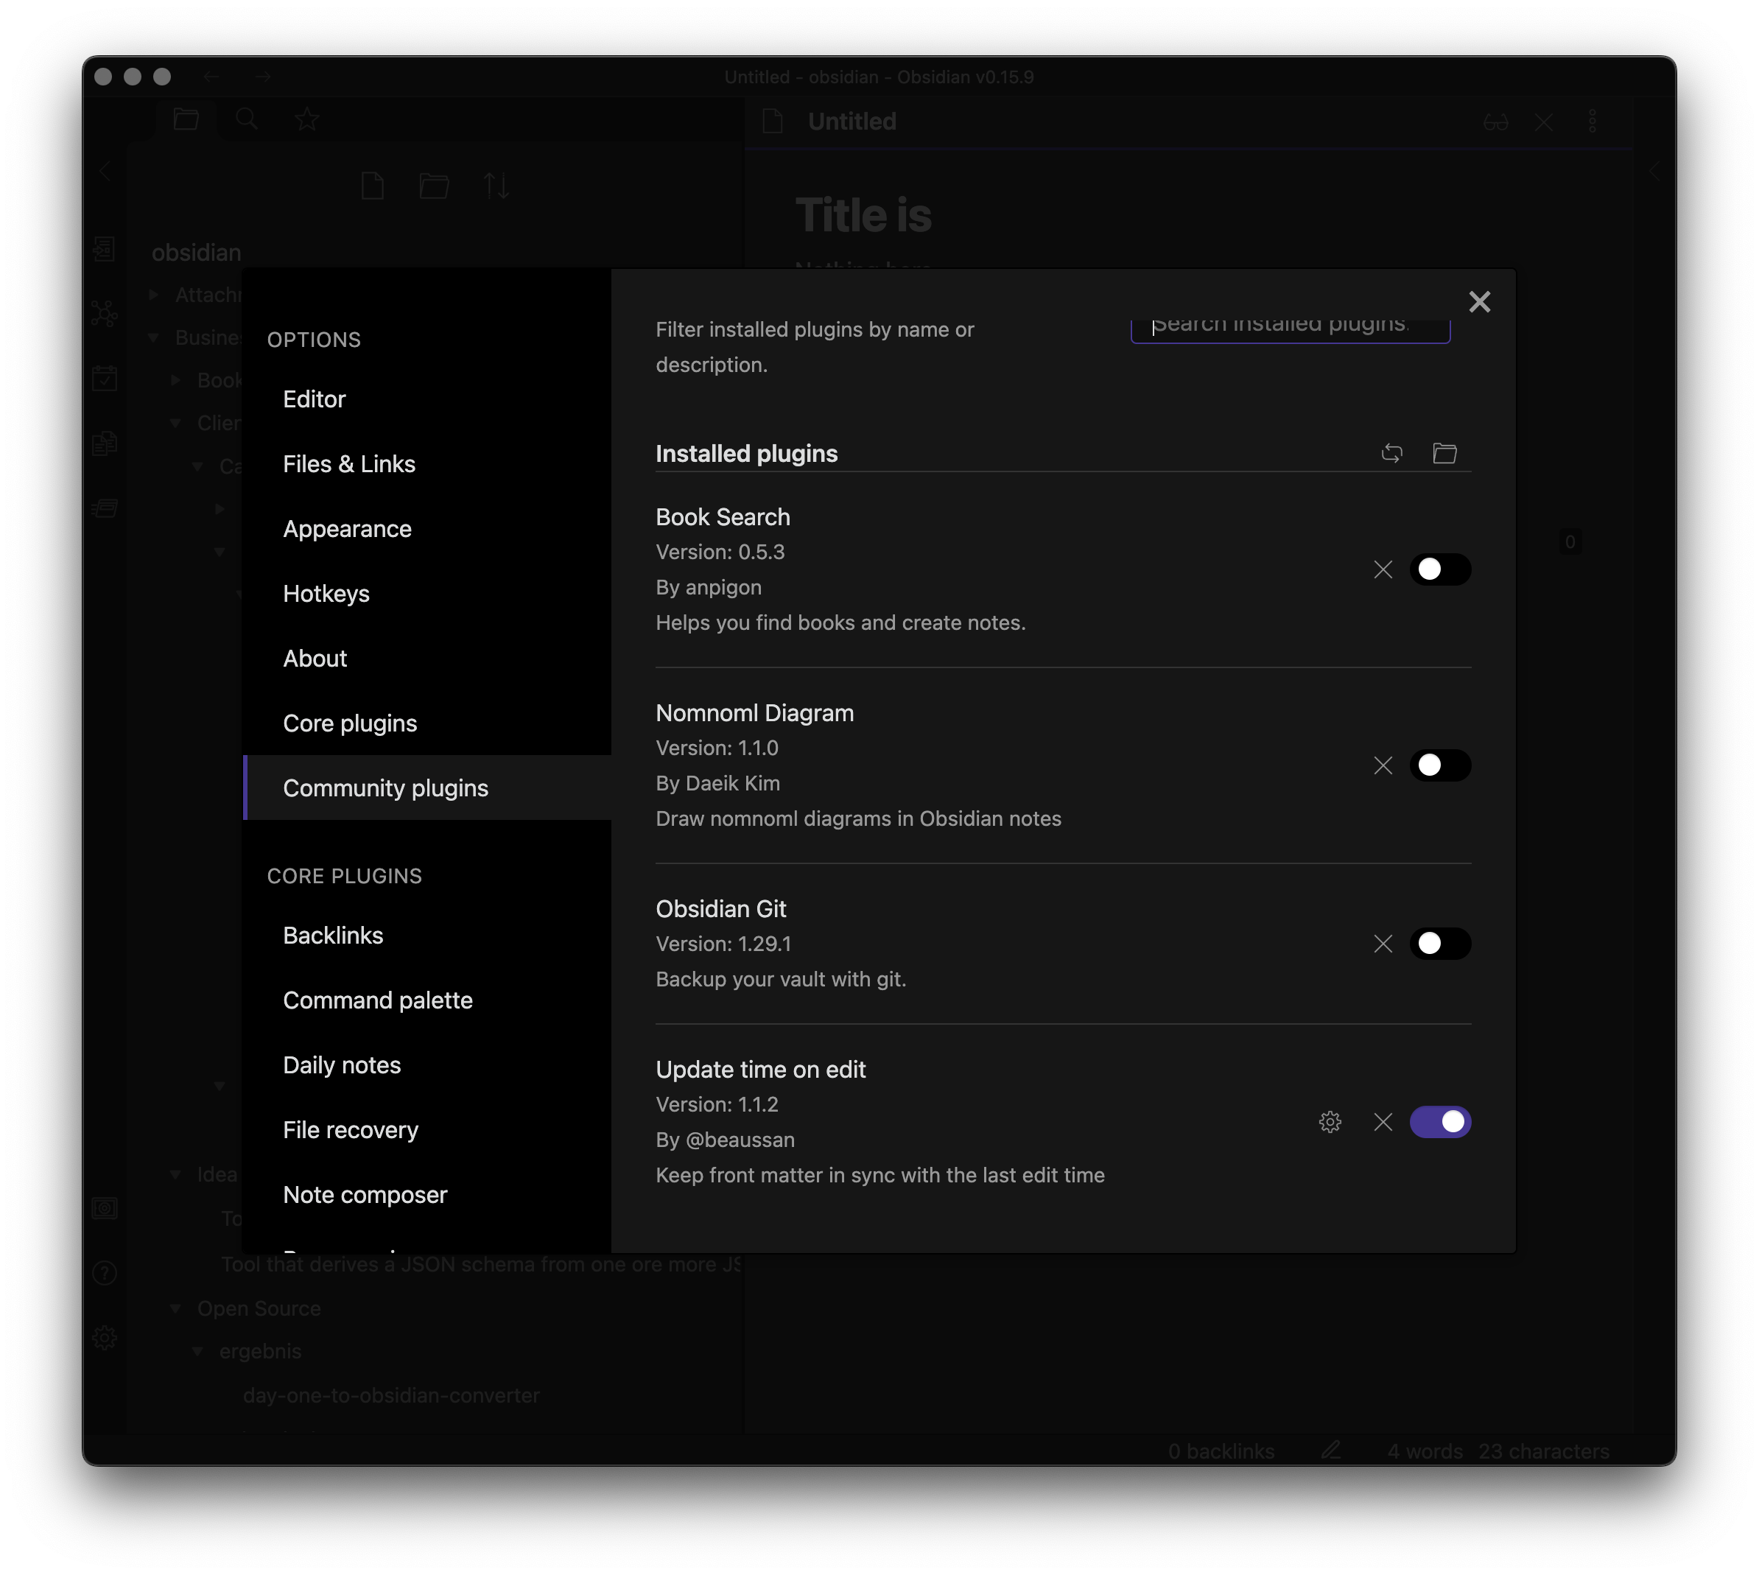Screen dimensions: 1759x1575
Task: Uninstall the Nomnoml Diagram plugin
Action: 1383,765
